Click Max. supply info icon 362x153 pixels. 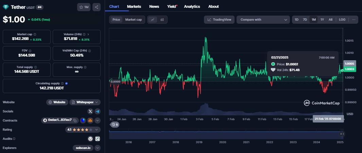[x=85, y=67]
